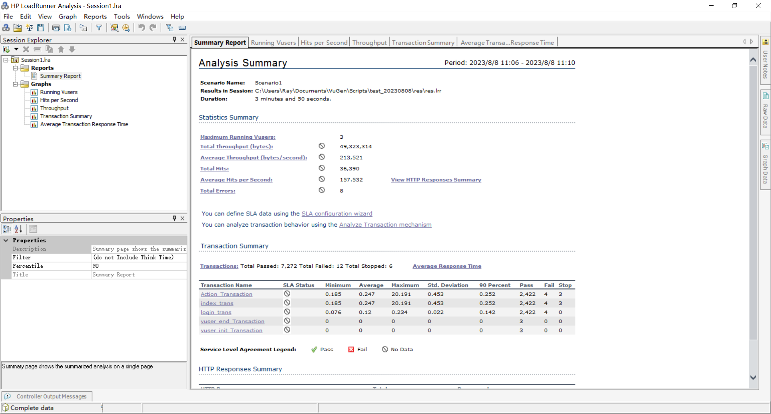Open the Reports menu
771x414 pixels.
click(95, 16)
